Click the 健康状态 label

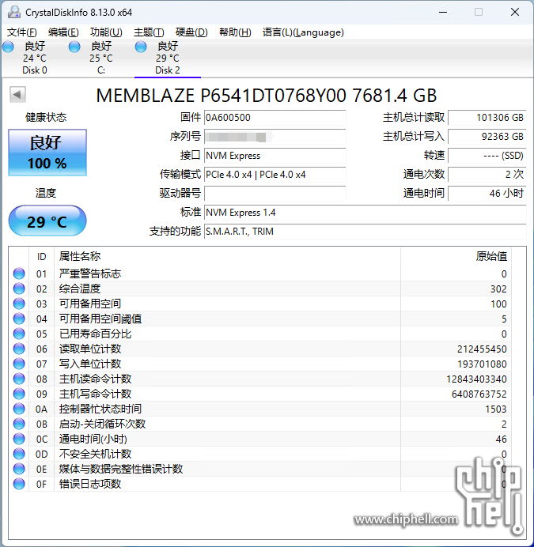(46, 117)
